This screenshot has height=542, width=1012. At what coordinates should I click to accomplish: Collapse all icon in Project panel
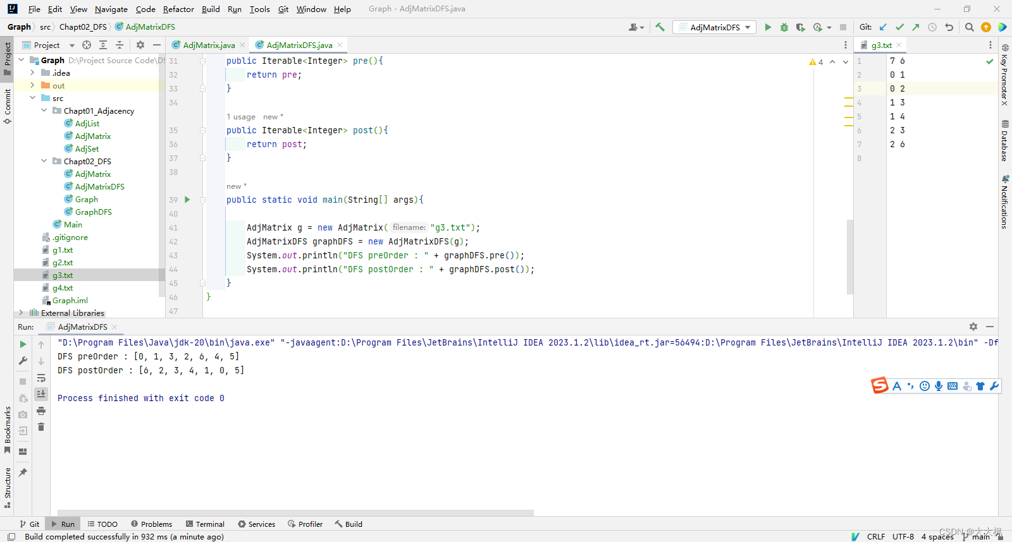pyautogui.click(x=120, y=45)
